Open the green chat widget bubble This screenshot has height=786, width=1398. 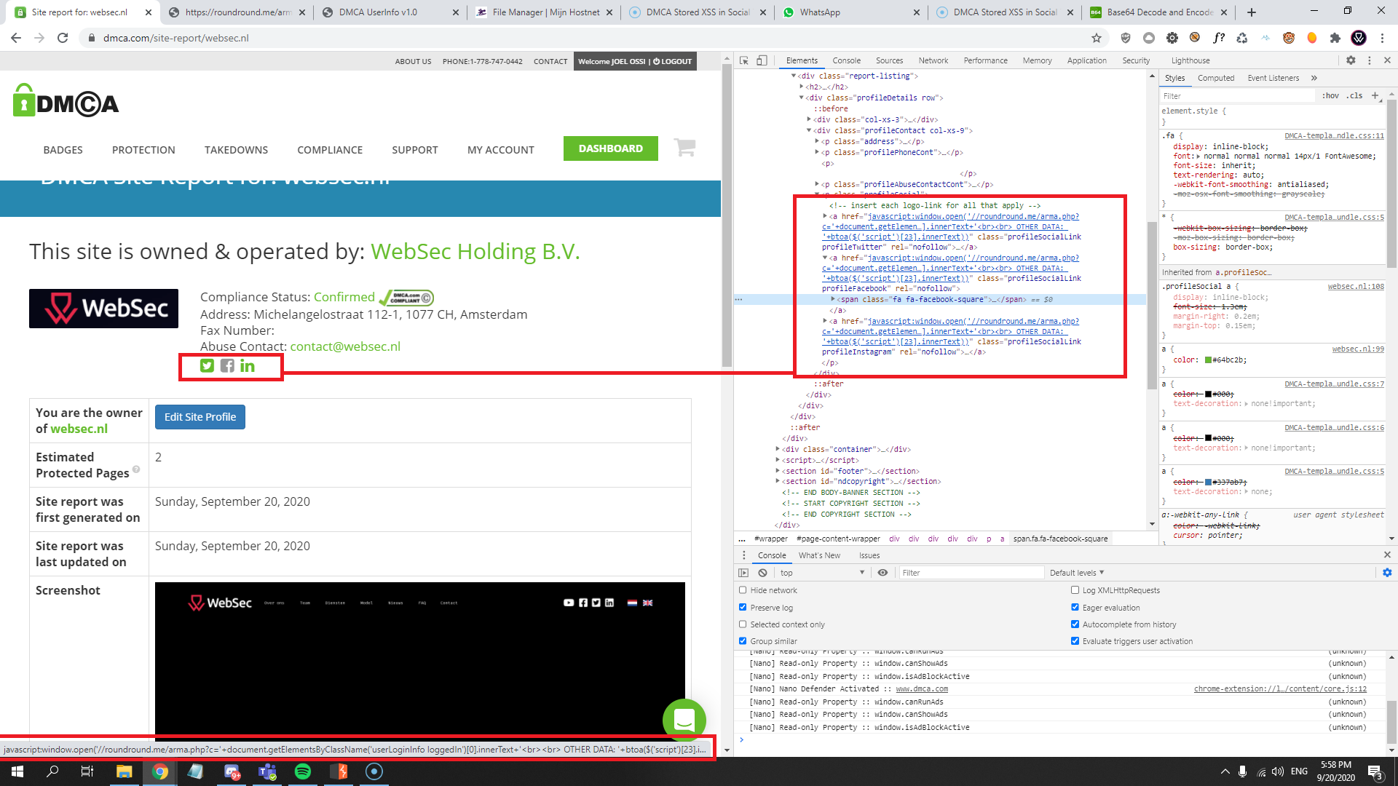[x=684, y=720]
